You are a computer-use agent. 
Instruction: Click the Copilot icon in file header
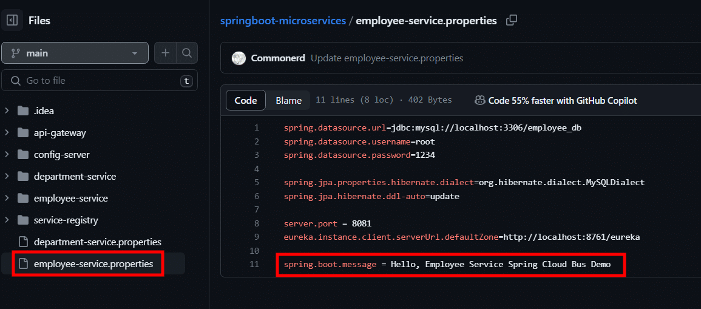(480, 101)
